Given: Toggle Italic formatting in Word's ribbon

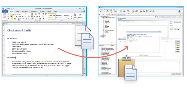Looking at the screenshot, I should click(x=14, y=16).
